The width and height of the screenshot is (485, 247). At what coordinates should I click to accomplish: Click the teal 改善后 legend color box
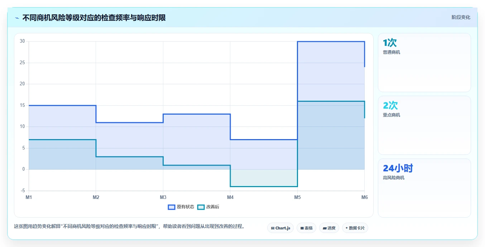tap(201, 207)
